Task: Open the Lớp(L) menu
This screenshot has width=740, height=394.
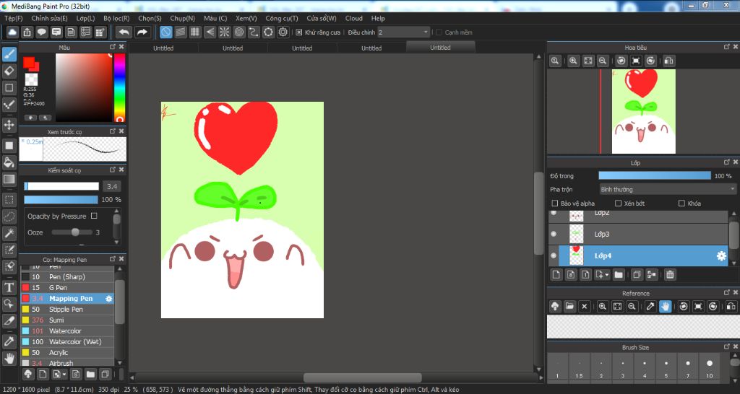Action: [85, 18]
